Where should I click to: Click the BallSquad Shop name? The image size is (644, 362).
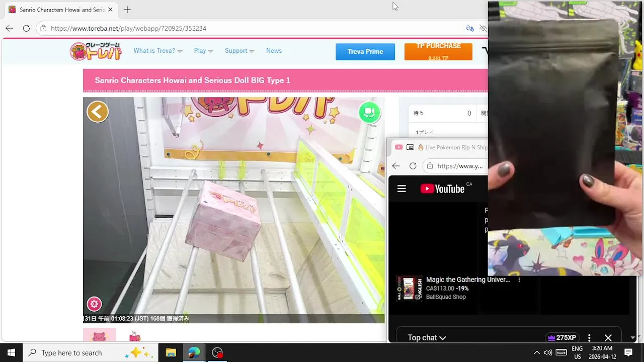click(x=446, y=297)
